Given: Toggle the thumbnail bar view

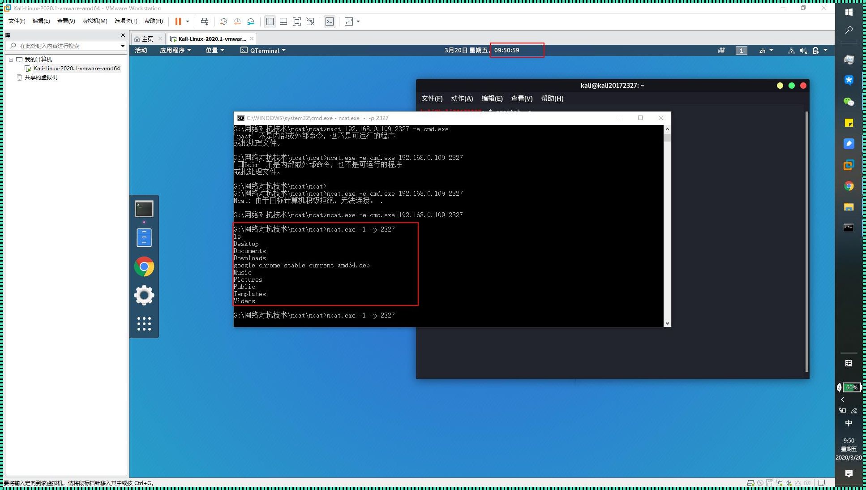Looking at the screenshot, I should (x=283, y=21).
